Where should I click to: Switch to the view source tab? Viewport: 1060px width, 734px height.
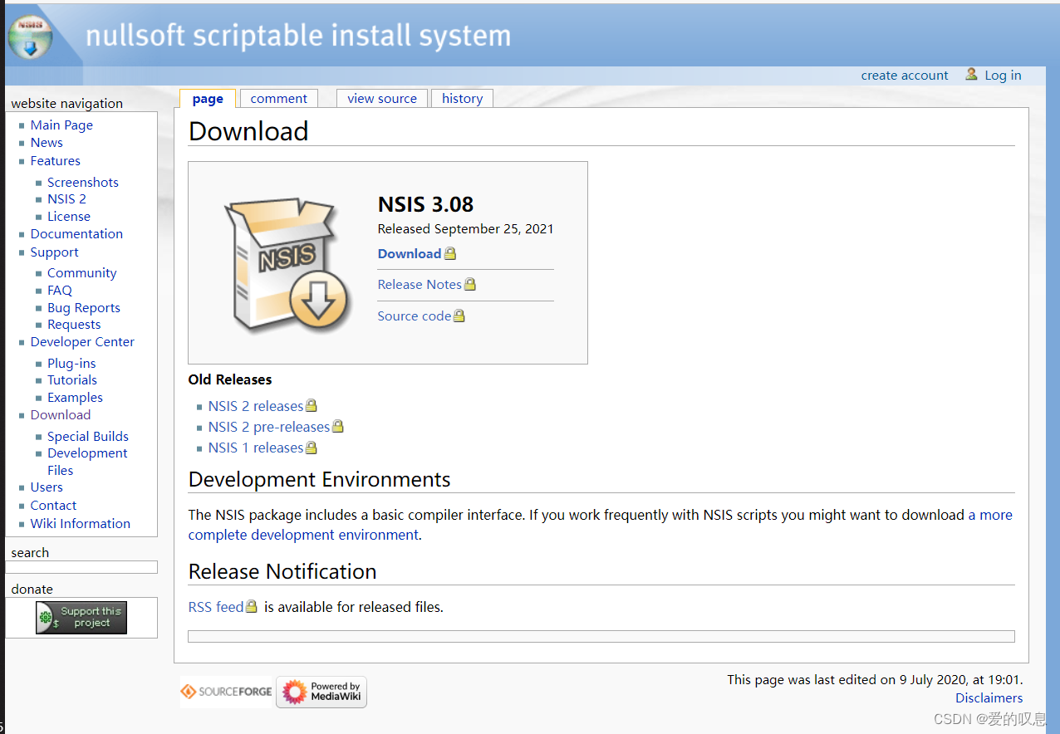[x=381, y=98]
